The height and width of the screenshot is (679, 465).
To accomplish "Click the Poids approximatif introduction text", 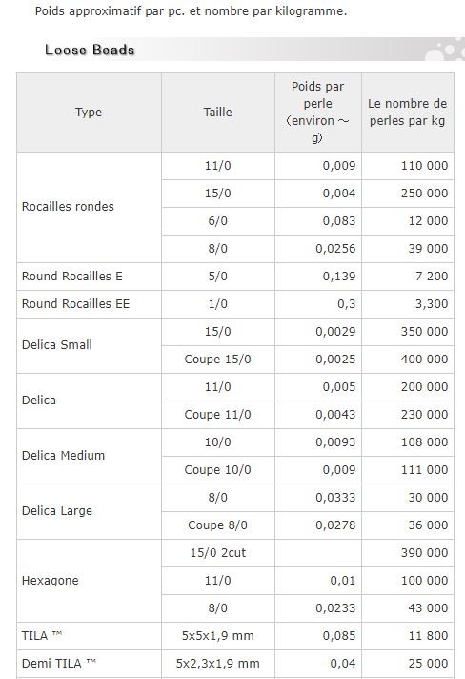I will [x=191, y=10].
